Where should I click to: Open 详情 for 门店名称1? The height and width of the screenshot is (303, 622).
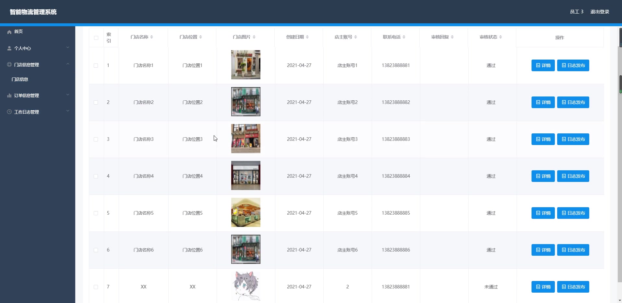(x=543, y=65)
